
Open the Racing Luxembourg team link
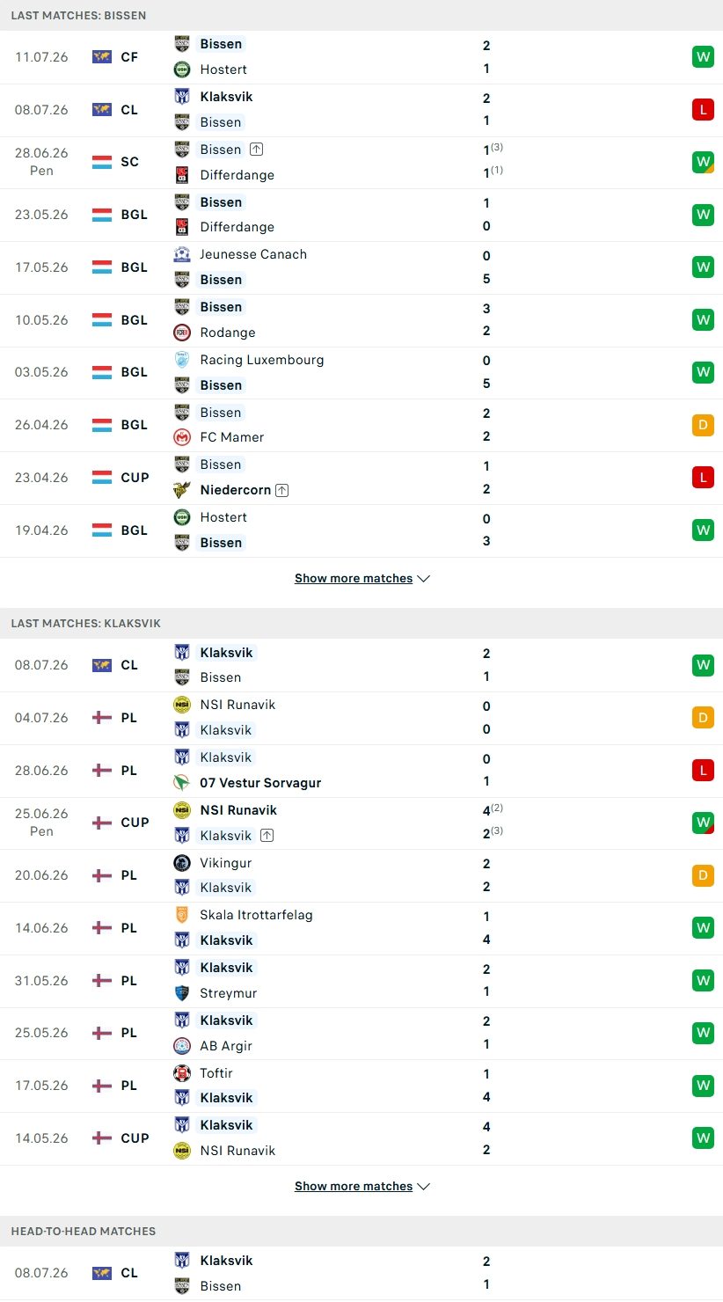click(x=261, y=360)
